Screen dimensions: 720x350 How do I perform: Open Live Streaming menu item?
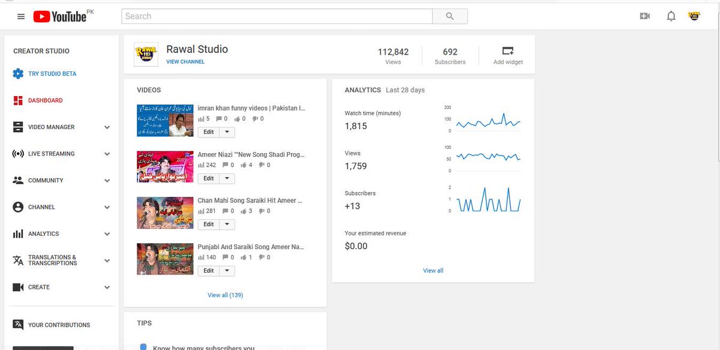click(52, 154)
